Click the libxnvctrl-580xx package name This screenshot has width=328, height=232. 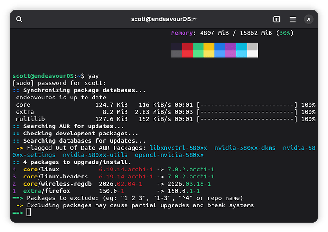click(x=178, y=148)
